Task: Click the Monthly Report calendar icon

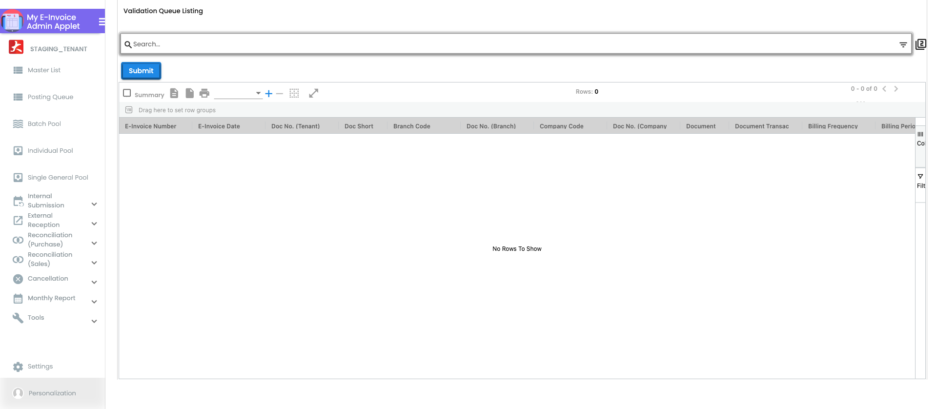Action: [18, 299]
